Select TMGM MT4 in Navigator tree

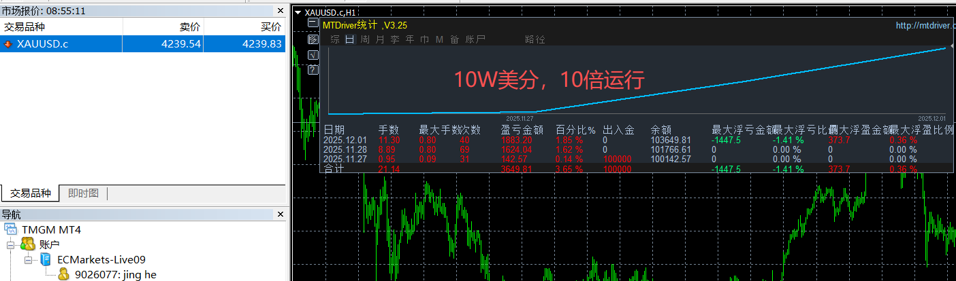click(52, 229)
